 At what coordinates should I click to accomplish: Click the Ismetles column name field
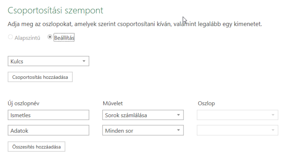48,115
